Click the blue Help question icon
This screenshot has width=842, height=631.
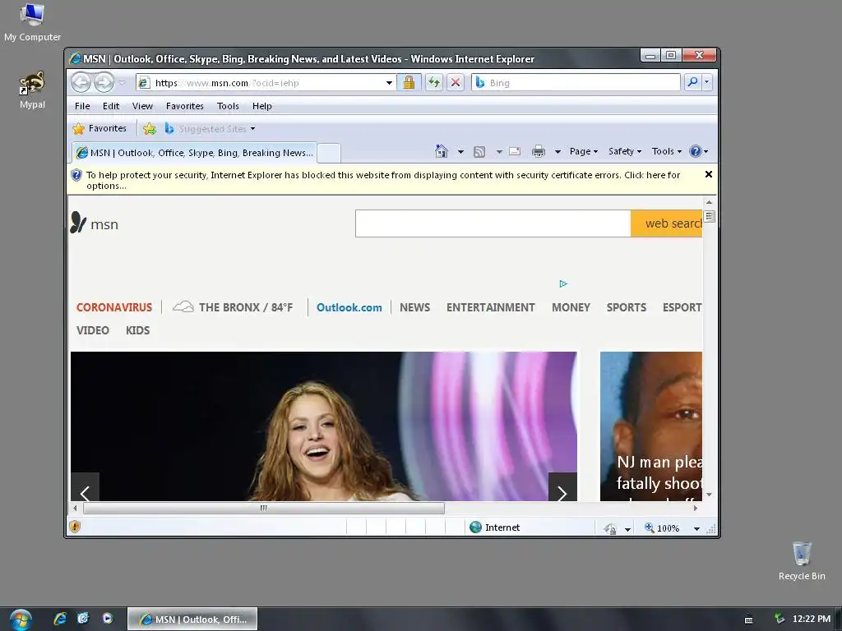(696, 151)
